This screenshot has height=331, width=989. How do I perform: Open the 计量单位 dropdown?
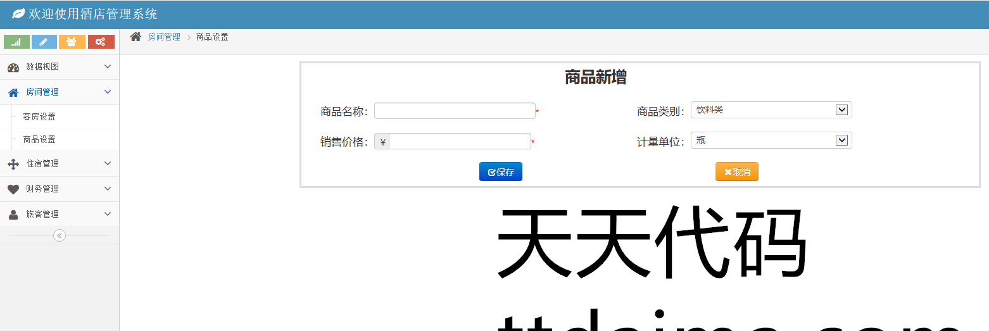[x=771, y=141]
